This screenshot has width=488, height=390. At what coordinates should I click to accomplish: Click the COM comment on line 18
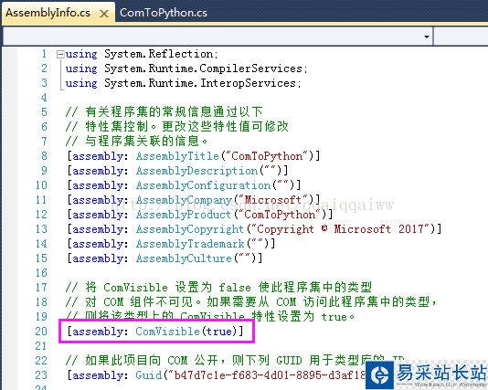(251, 301)
